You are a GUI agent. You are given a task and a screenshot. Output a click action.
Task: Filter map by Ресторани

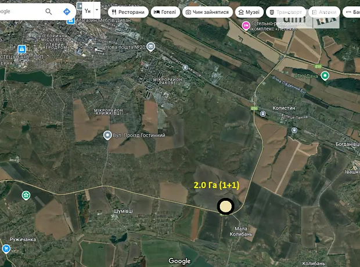tap(128, 12)
